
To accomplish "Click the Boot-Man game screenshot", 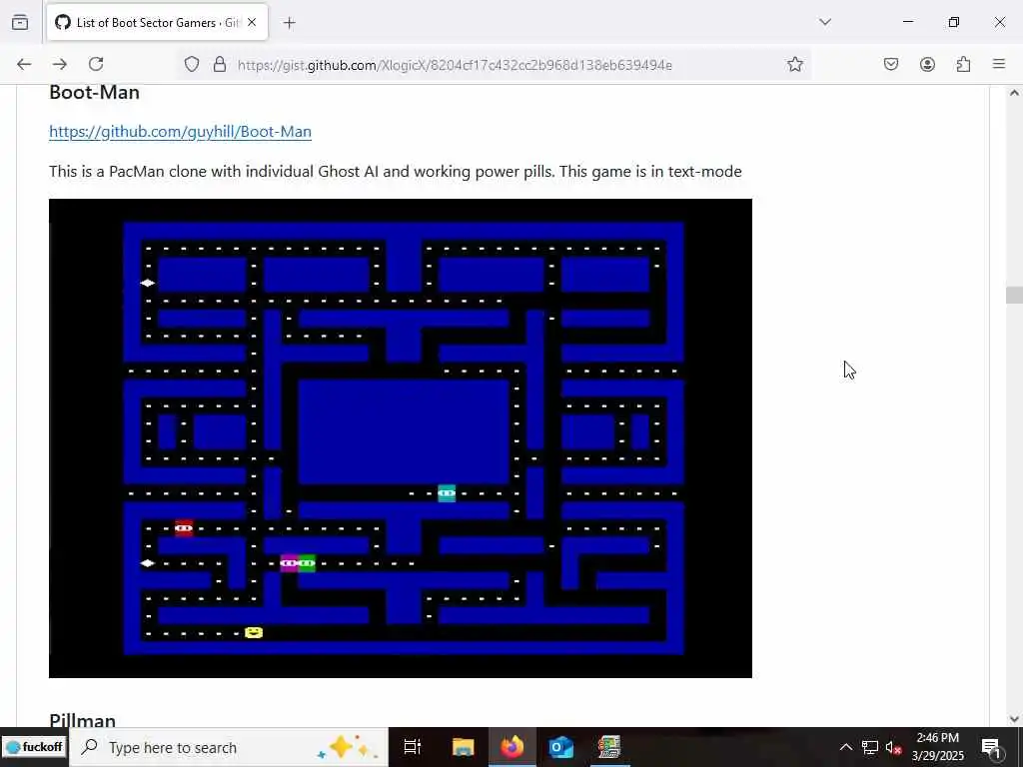I will coord(401,438).
